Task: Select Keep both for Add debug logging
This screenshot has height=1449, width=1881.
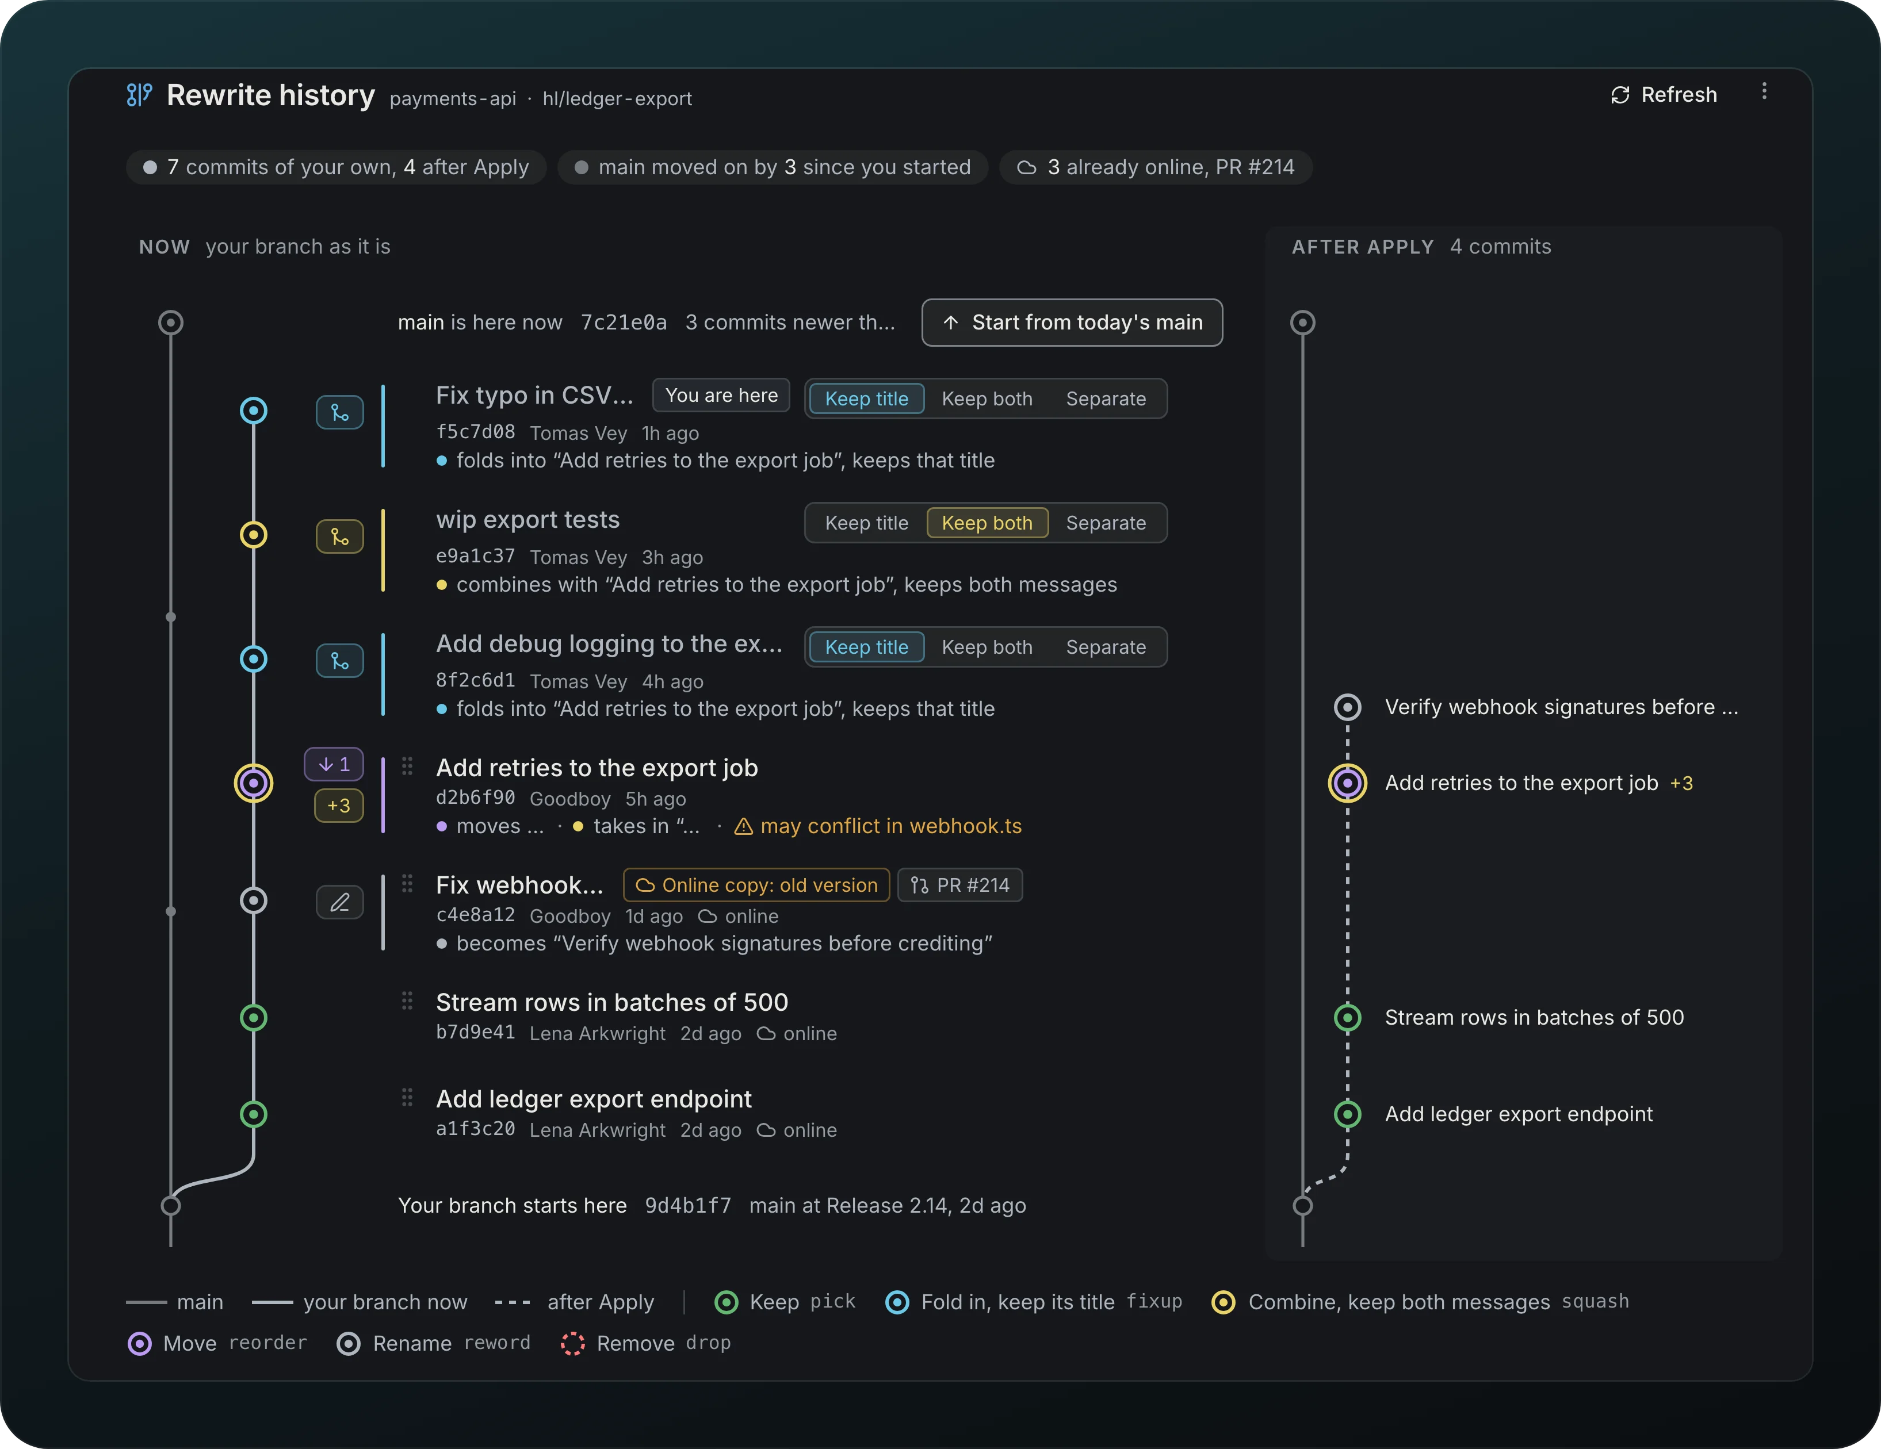Action: click(987, 646)
